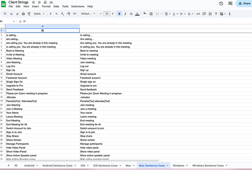Format selection as currency
This screenshot has height=170, width=252.
click(x=50, y=14)
